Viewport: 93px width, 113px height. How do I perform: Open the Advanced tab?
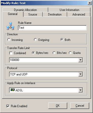point(79,14)
